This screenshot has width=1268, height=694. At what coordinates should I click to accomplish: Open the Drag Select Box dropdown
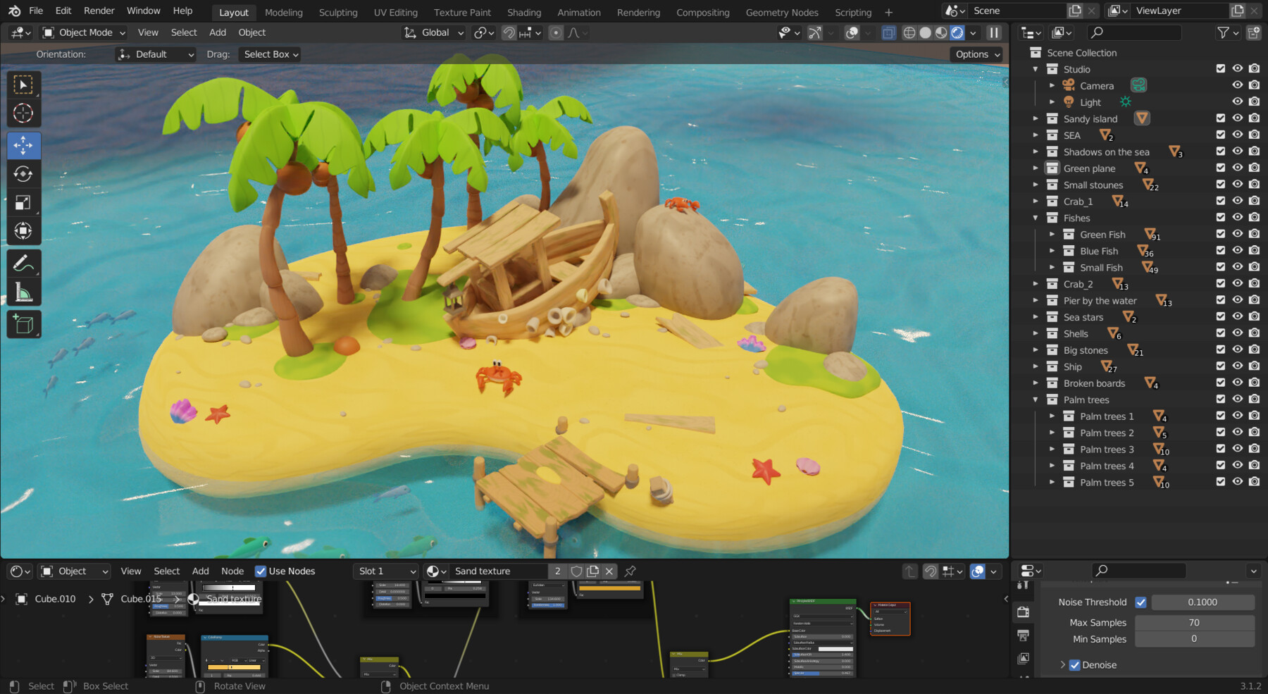click(271, 54)
